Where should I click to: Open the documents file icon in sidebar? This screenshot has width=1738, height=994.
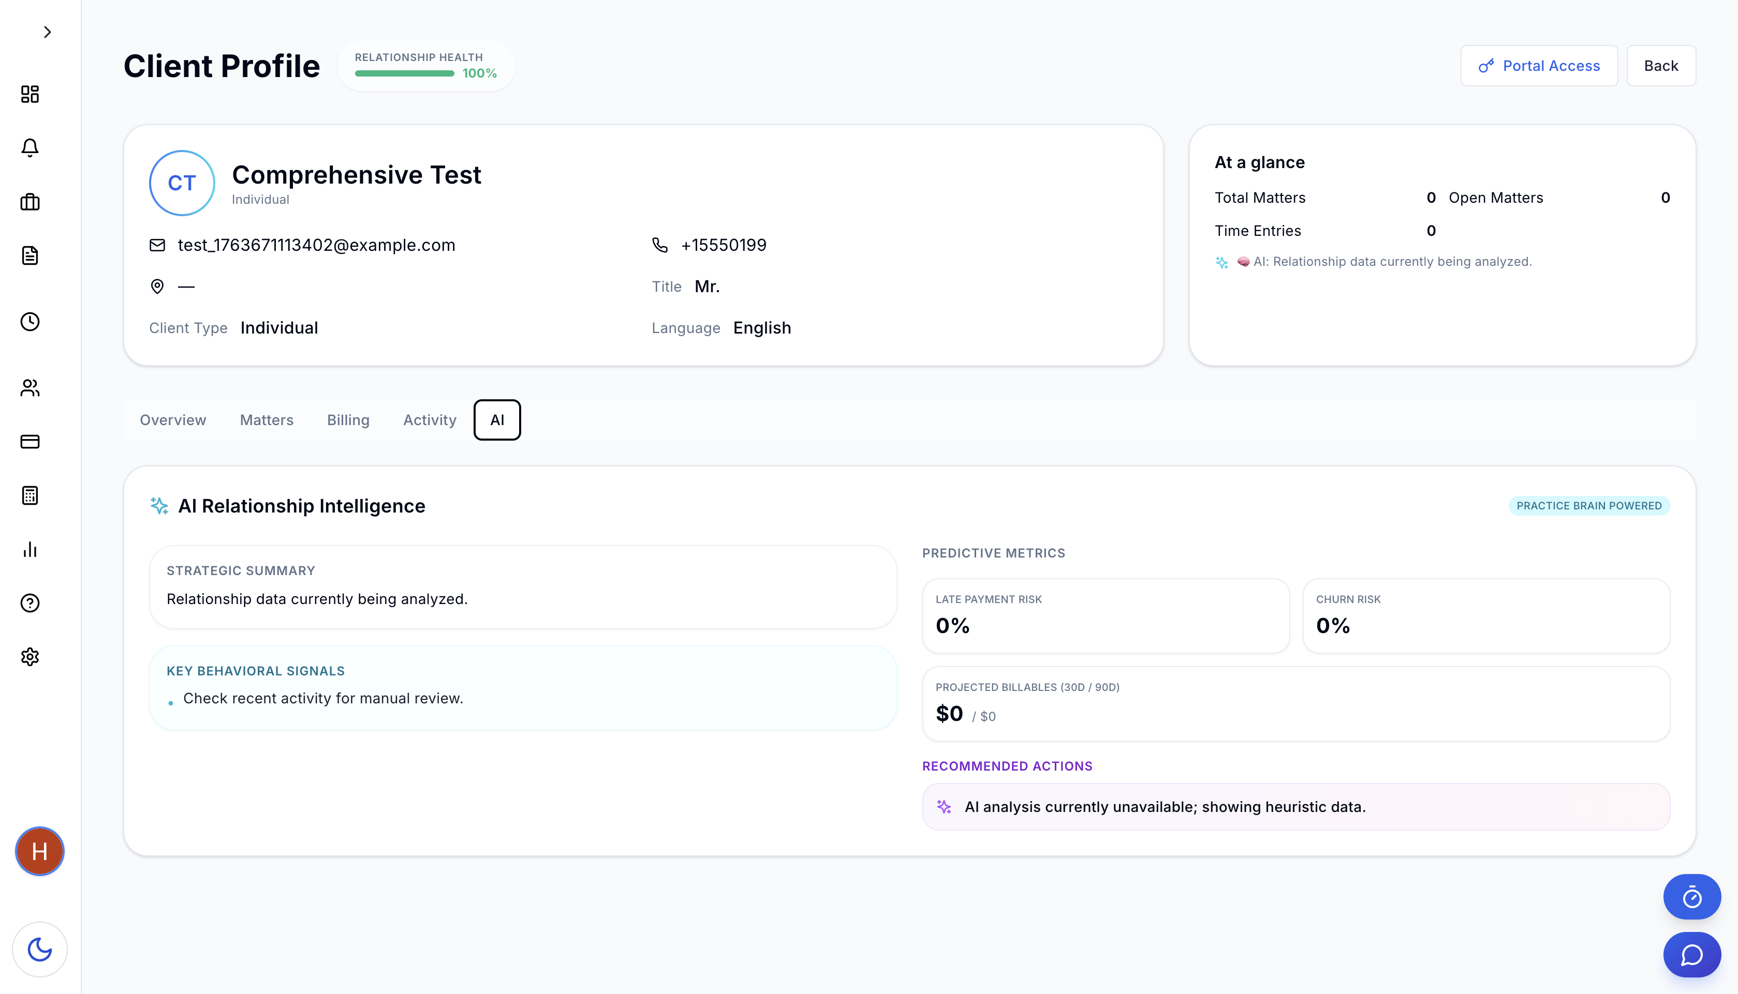click(30, 256)
